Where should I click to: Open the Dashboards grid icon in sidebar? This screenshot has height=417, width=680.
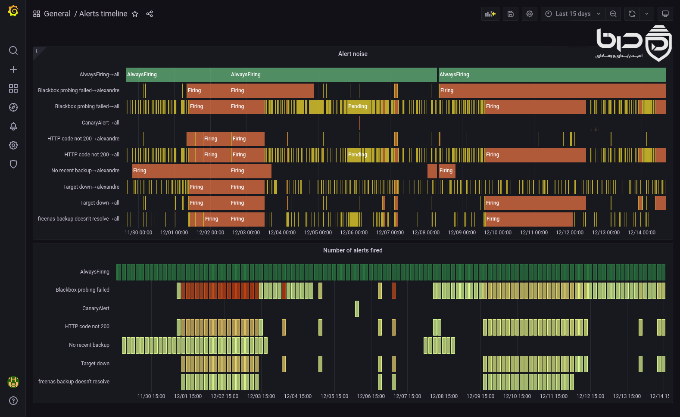[x=13, y=88]
